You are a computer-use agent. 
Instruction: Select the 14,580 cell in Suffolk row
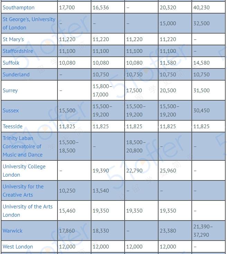tap(208, 63)
